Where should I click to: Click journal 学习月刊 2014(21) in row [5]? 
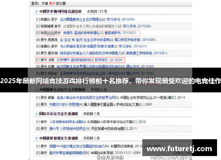pyautogui.click(x=133, y=46)
